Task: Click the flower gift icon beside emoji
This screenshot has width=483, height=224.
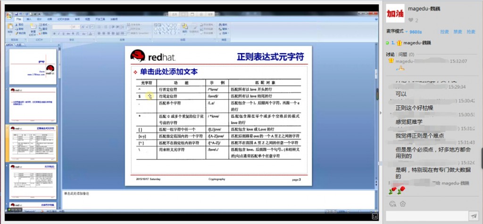Action: click(403, 203)
